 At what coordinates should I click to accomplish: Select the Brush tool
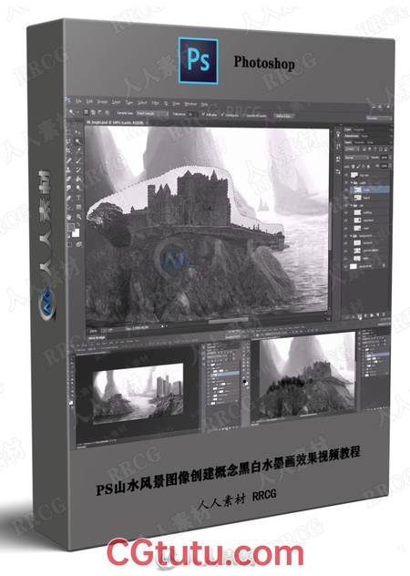click(x=78, y=161)
